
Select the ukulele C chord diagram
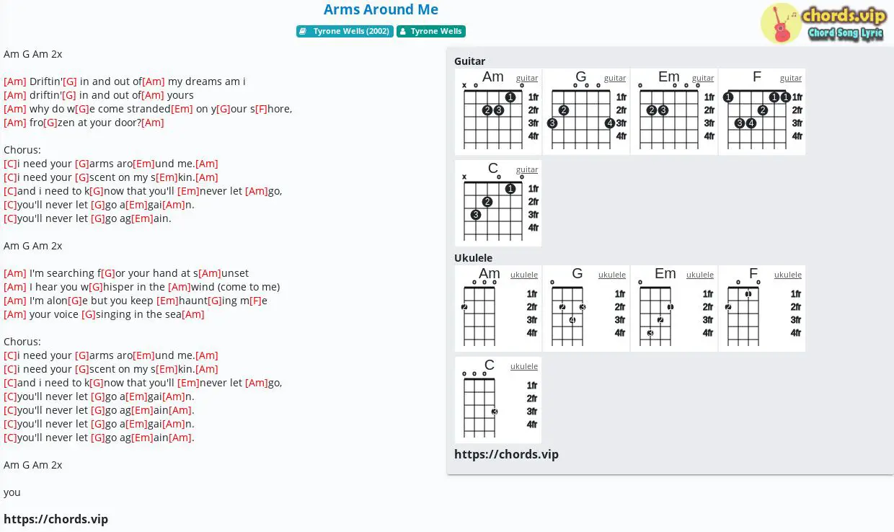498,400
